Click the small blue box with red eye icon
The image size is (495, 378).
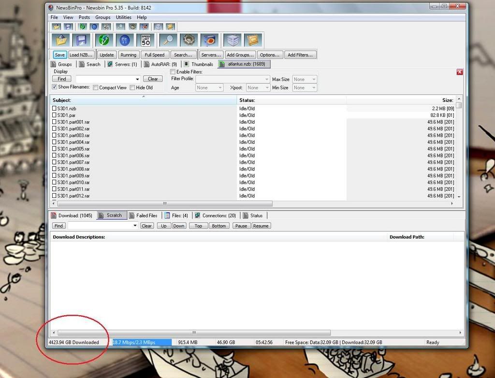coord(144,27)
